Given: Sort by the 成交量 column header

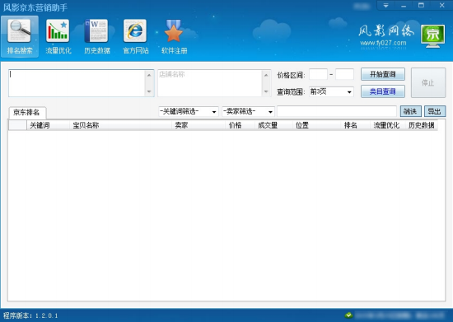Looking at the screenshot, I should click(273, 125).
